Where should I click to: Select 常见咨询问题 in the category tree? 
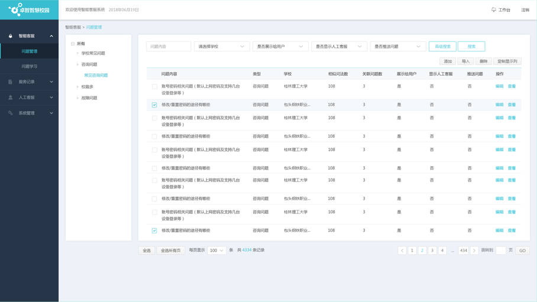[x=96, y=76]
